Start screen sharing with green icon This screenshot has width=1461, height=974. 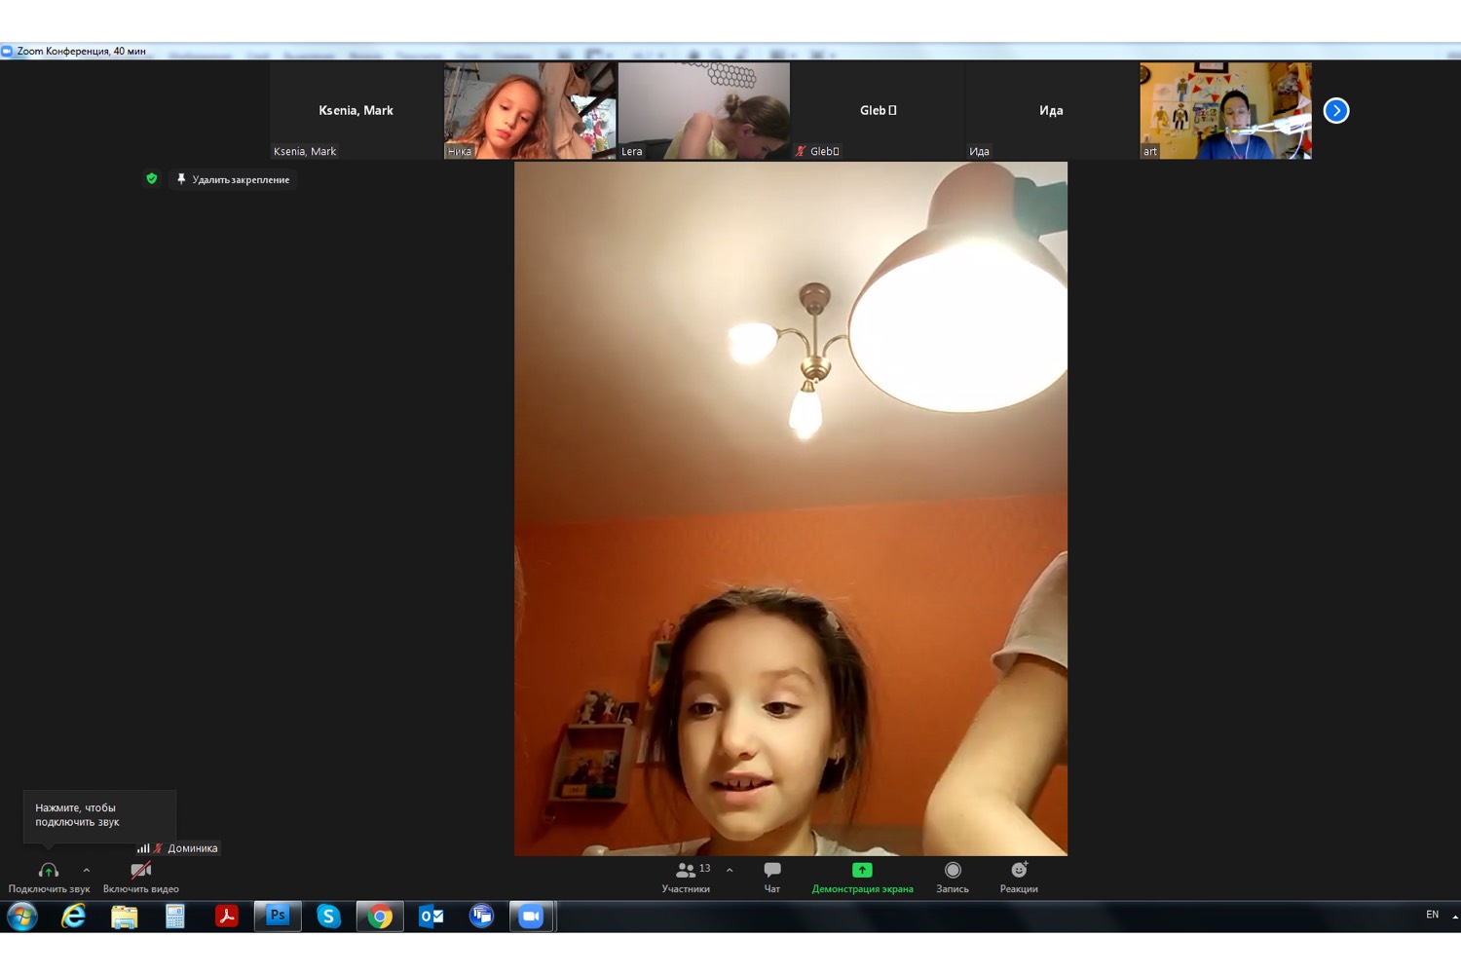click(862, 871)
